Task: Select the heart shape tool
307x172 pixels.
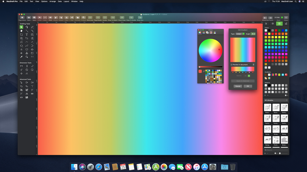Action: (x=27, y=49)
